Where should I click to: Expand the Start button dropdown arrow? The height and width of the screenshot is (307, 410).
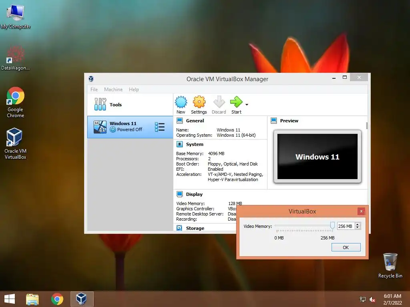247,105
